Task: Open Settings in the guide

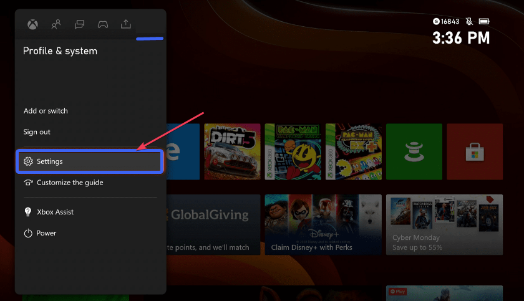Action: click(x=90, y=161)
